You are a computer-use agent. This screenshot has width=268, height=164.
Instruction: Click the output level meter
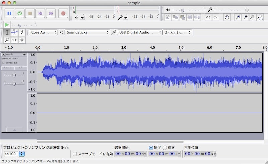pyautogui.click(x=95, y=10)
